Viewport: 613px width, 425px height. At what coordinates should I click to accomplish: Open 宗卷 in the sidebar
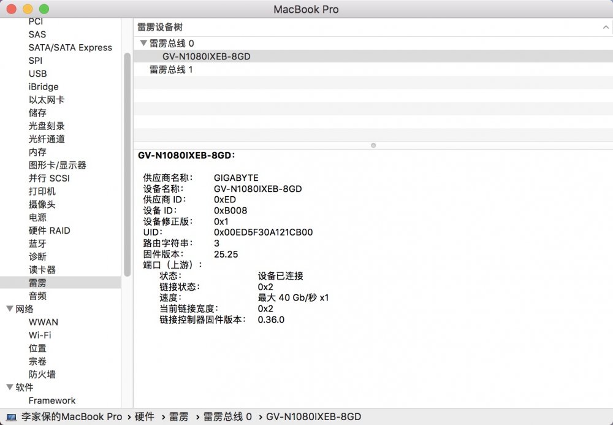pyautogui.click(x=37, y=361)
